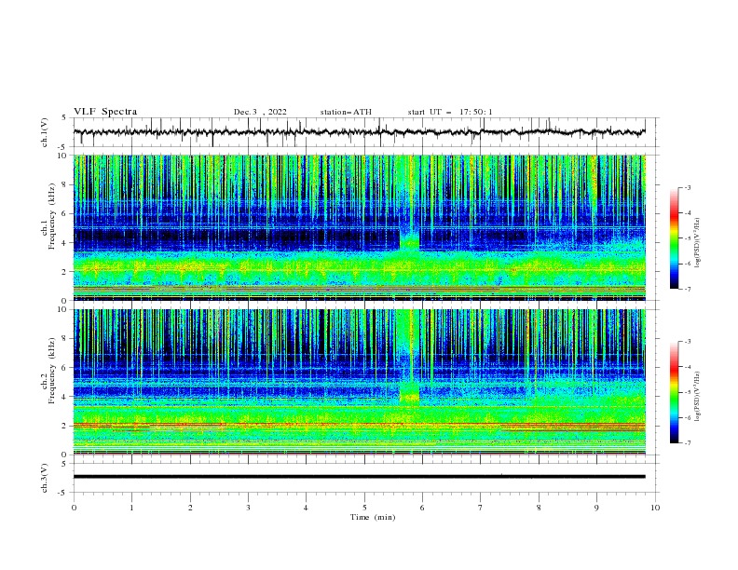
Task: Click the "ch.3(V)" waveform axis label
Action: (45, 478)
